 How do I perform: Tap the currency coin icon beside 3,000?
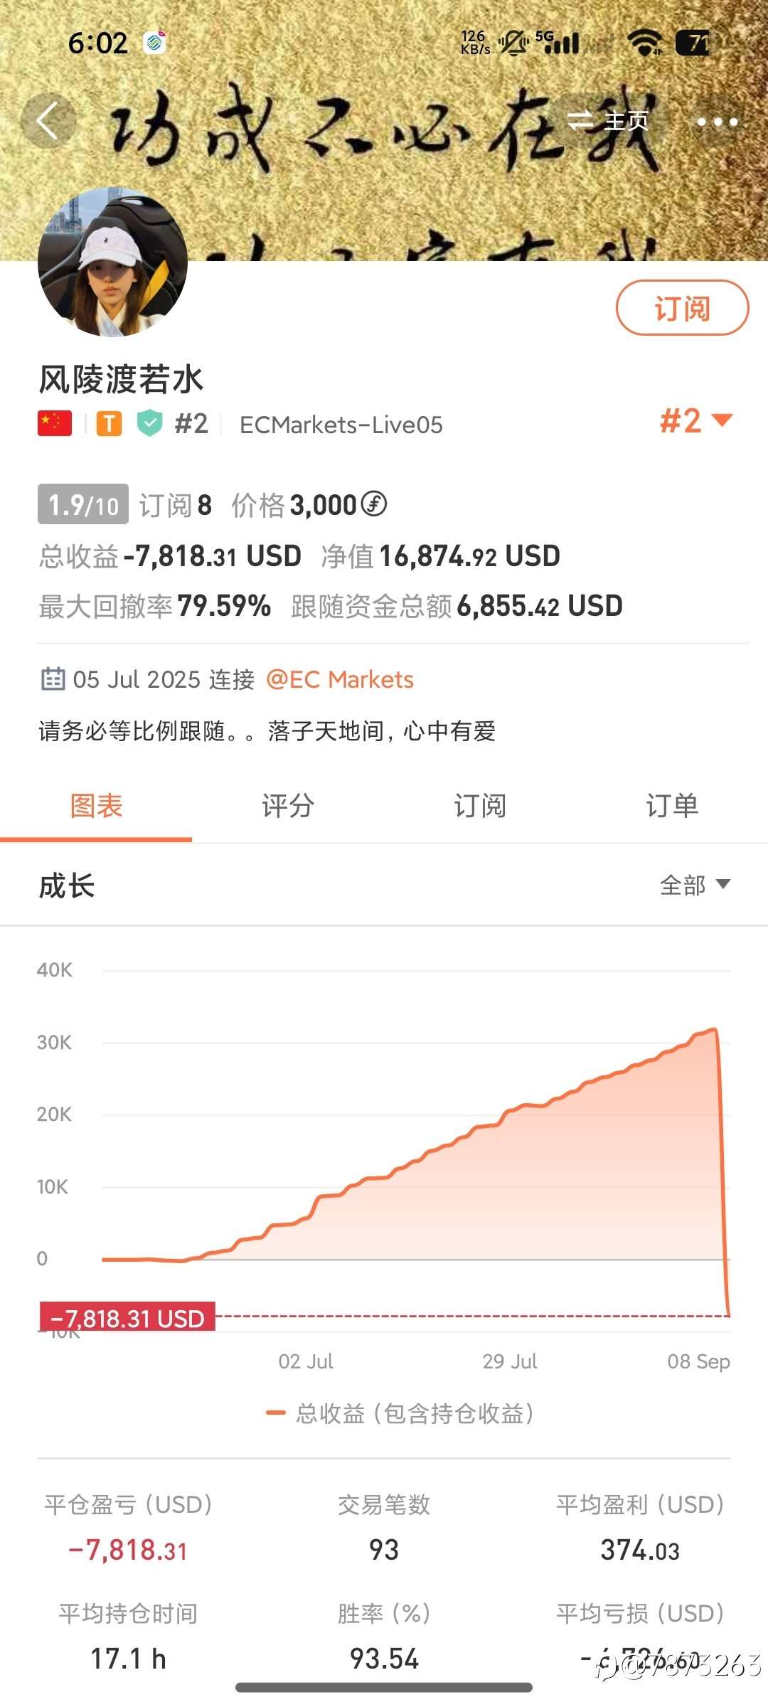(374, 504)
